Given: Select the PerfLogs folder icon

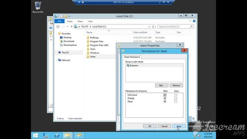Looking at the screenshot, I should [x=88, y=37].
